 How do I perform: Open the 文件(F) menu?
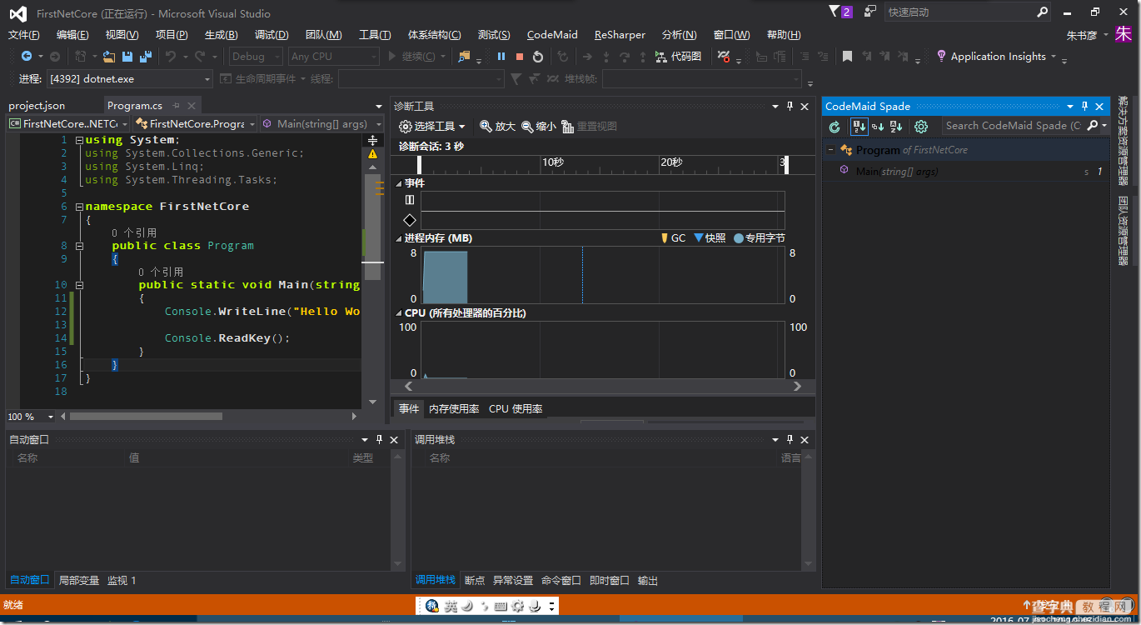(x=24, y=35)
